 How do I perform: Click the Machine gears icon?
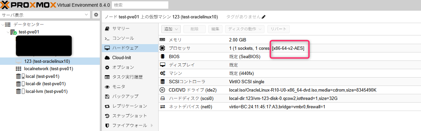(163, 73)
